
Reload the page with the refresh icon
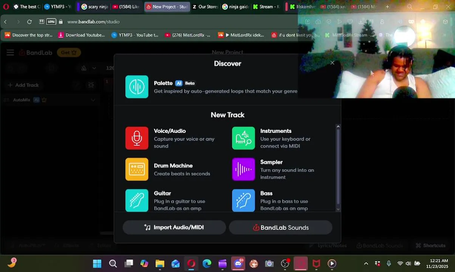click(x=29, y=22)
